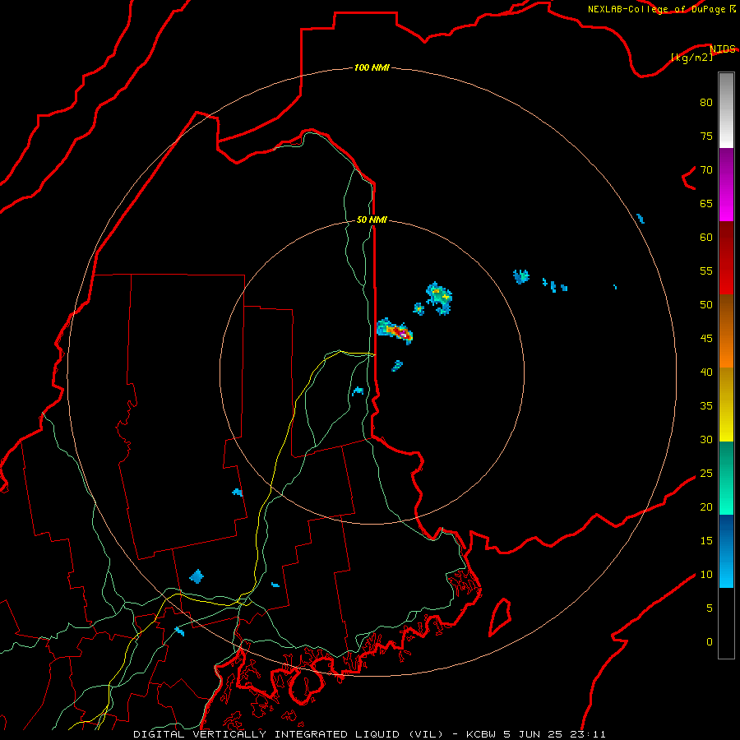Screen dimensions: 740x740
Task: Click the 65 value on the color scale
Action: click(706, 203)
